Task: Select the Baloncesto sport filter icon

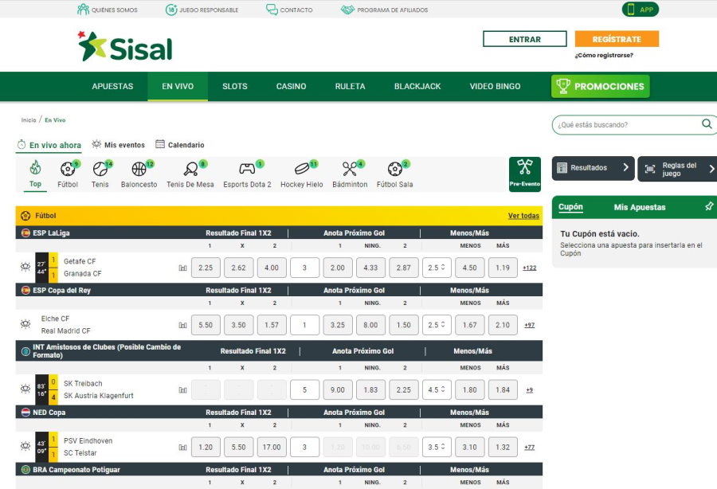Action: [139, 169]
